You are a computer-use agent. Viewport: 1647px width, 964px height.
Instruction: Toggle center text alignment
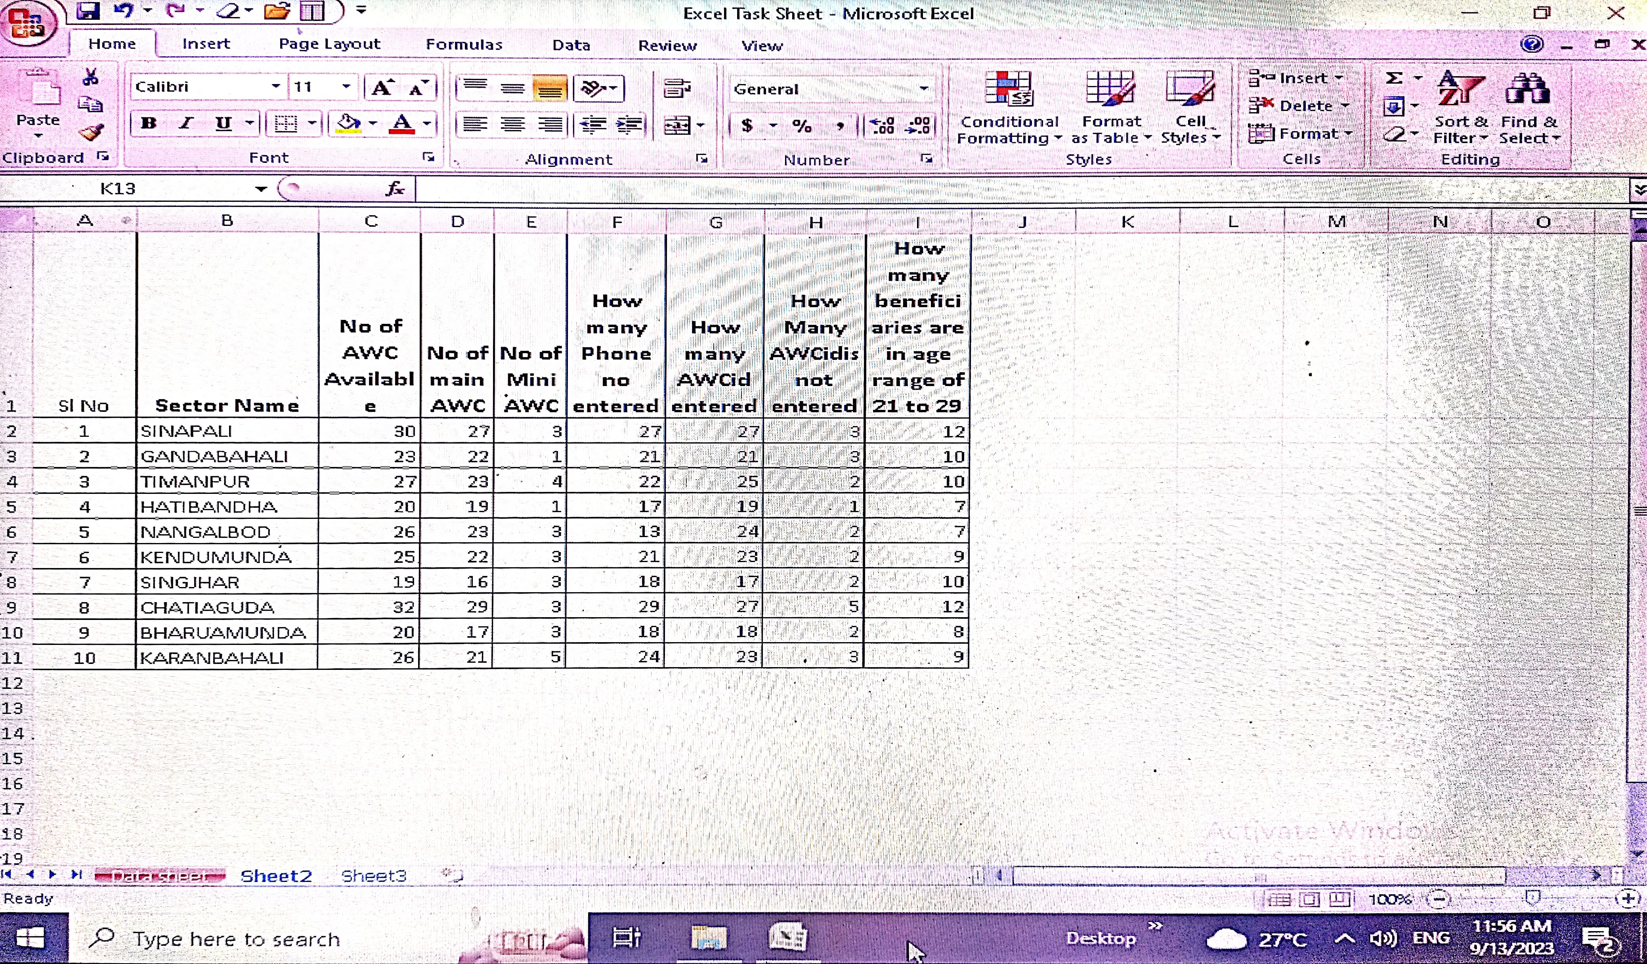coord(512,124)
